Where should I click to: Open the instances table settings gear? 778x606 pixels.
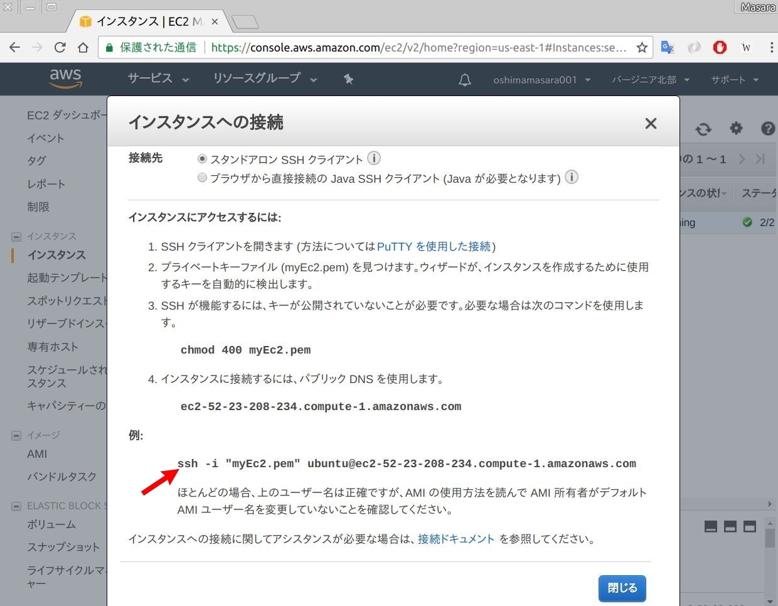(x=736, y=128)
